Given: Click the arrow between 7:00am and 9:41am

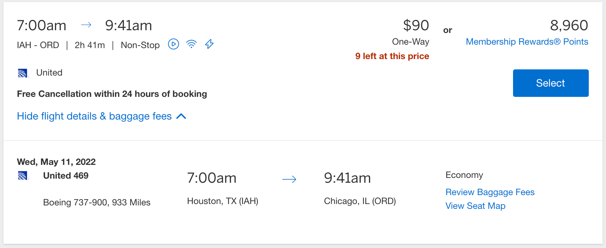Looking at the screenshot, I should [86, 25].
